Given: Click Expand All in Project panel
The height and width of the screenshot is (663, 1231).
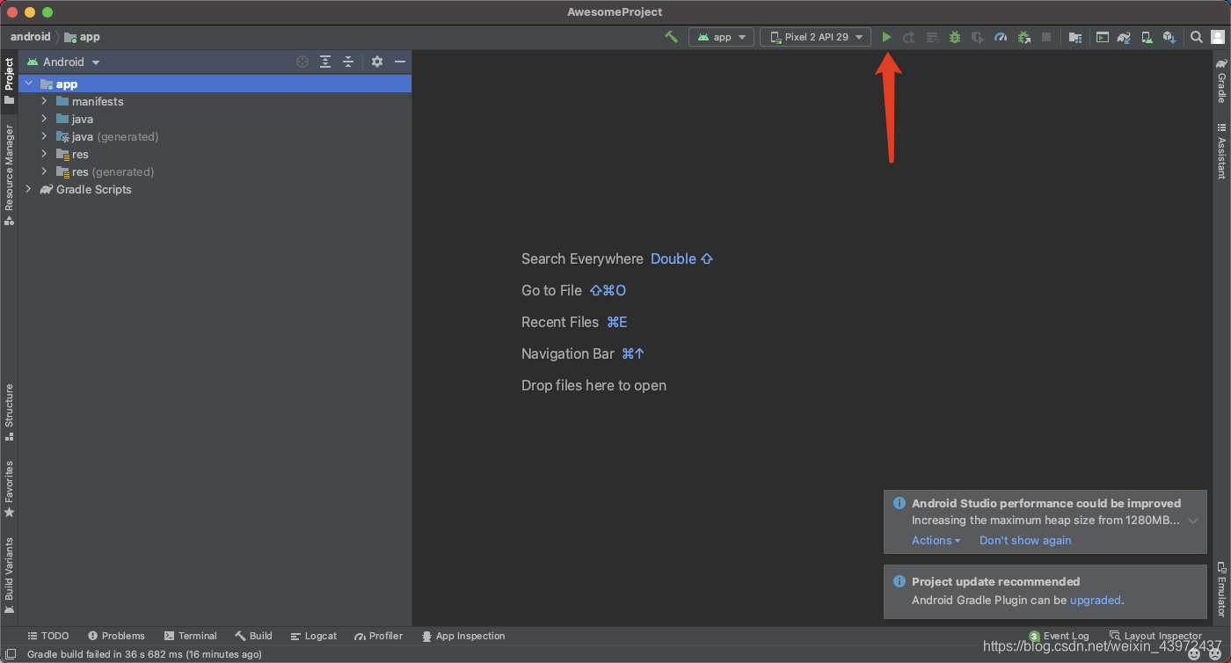Looking at the screenshot, I should point(325,62).
